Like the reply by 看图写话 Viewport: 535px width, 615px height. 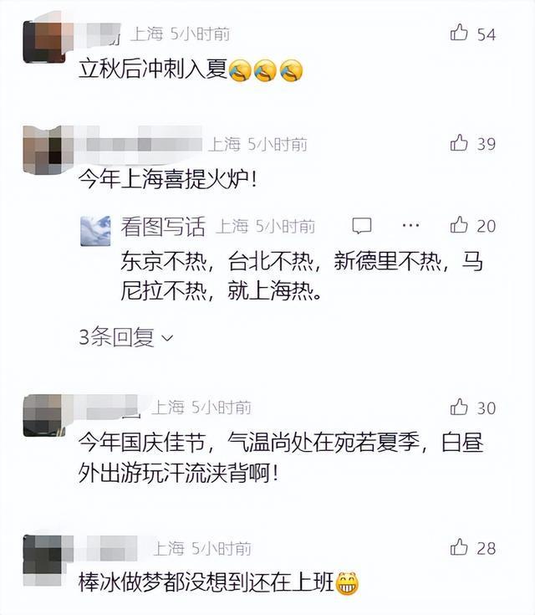459,225
